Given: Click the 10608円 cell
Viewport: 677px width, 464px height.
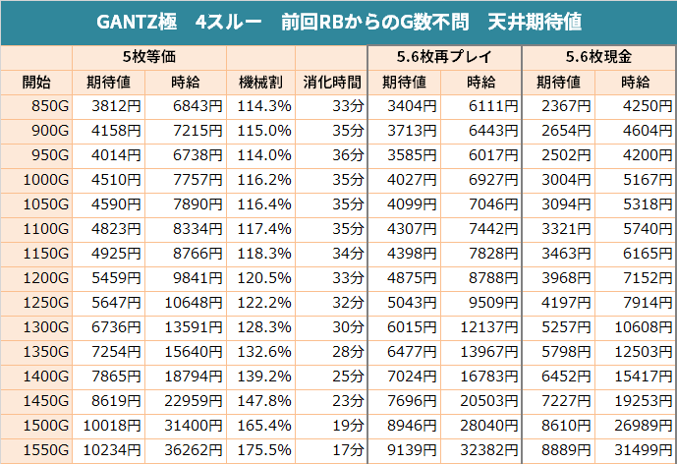Looking at the screenshot, I should tap(636, 328).
